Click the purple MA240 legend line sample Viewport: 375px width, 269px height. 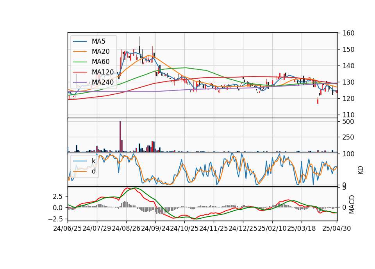80,82
